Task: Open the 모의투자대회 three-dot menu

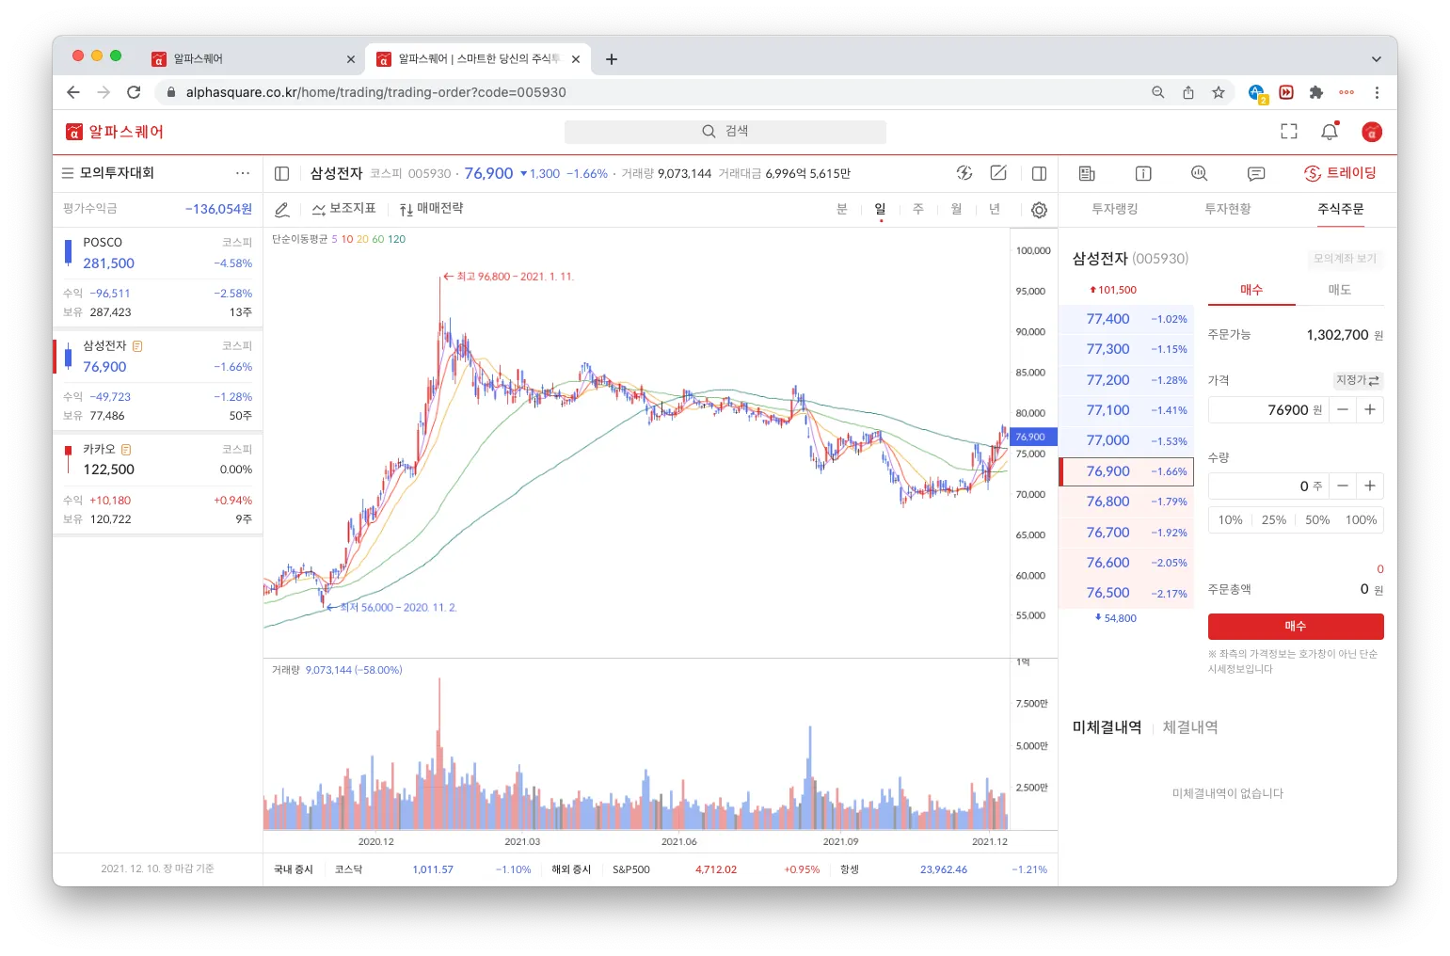Action: (x=243, y=173)
